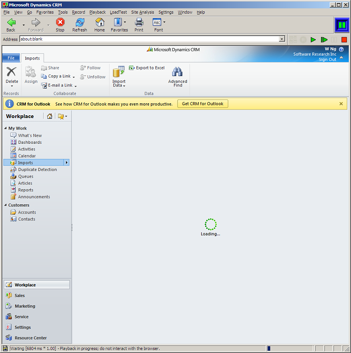Screen dimensions: 351x353
Task: Click the Font toolbar icon
Action: pyautogui.click(x=157, y=22)
